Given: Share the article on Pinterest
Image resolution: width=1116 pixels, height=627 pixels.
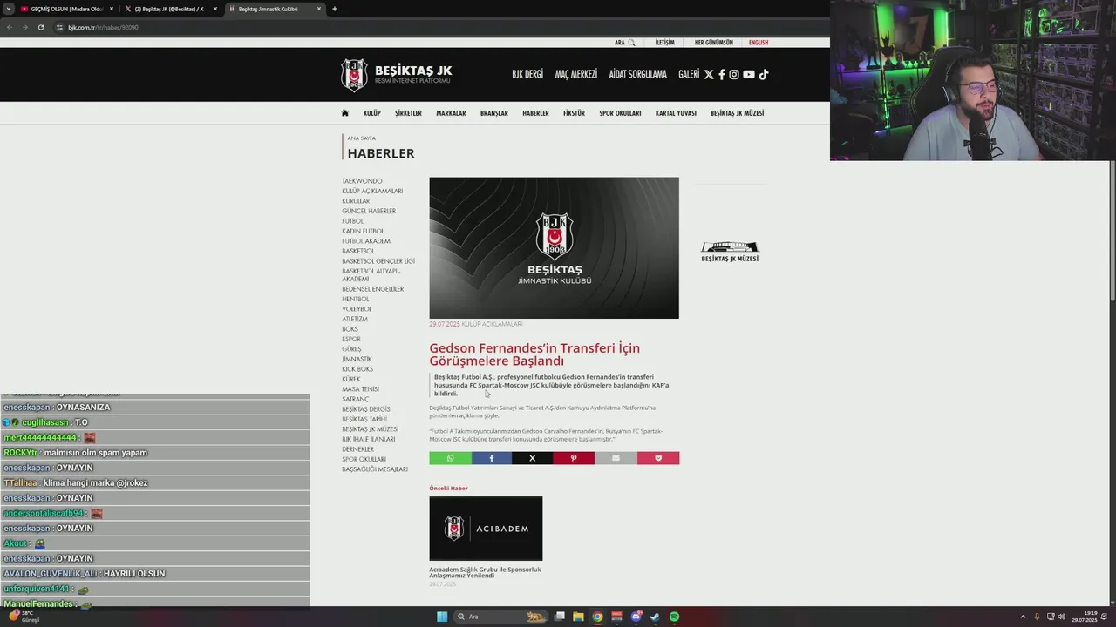Looking at the screenshot, I should click(x=574, y=458).
